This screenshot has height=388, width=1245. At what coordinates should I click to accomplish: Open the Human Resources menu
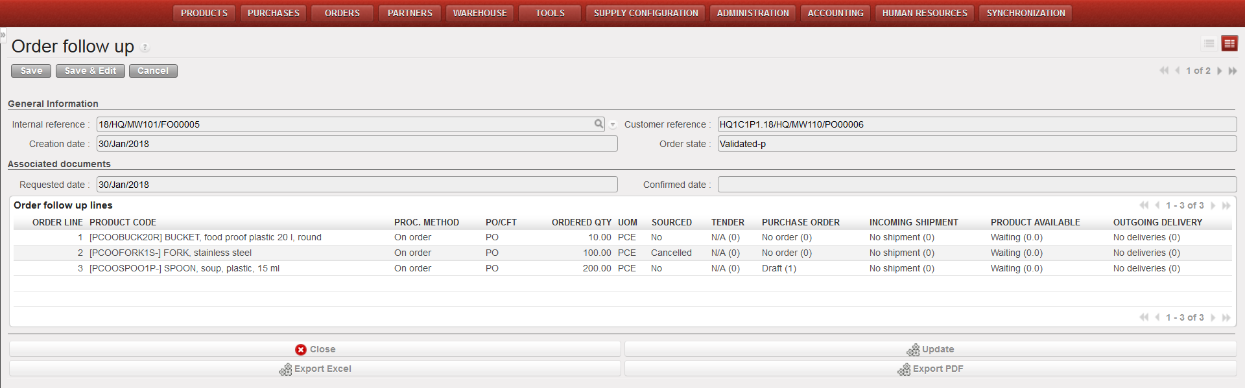924,13
